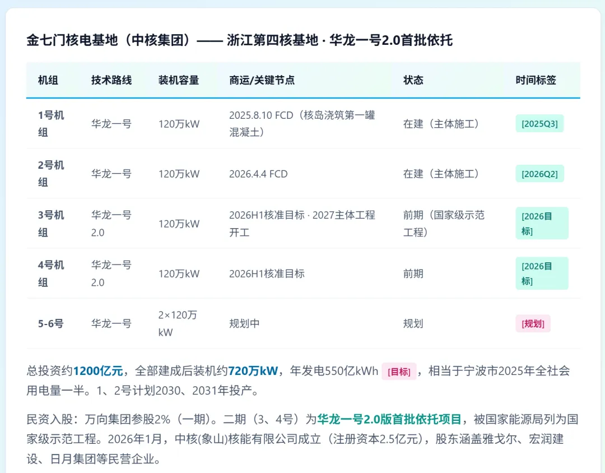Select the 5-6号 row label
Image resolution: width=605 pixels, height=473 pixels.
[x=50, y=323]
